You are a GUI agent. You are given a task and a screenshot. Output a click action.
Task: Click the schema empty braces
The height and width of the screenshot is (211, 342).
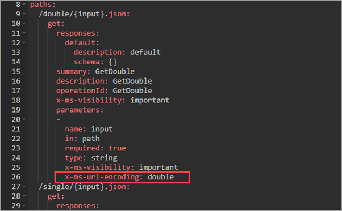click(112, 62)
